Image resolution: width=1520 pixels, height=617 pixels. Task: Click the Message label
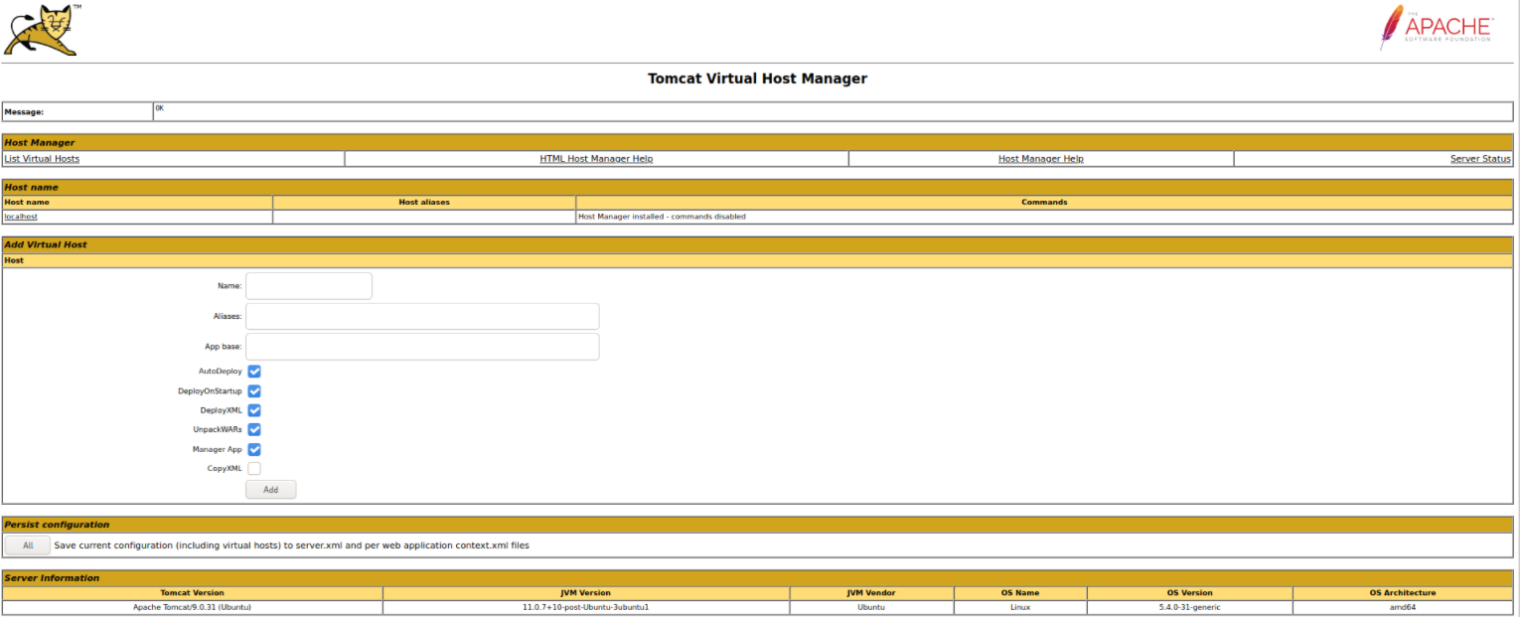24,112
